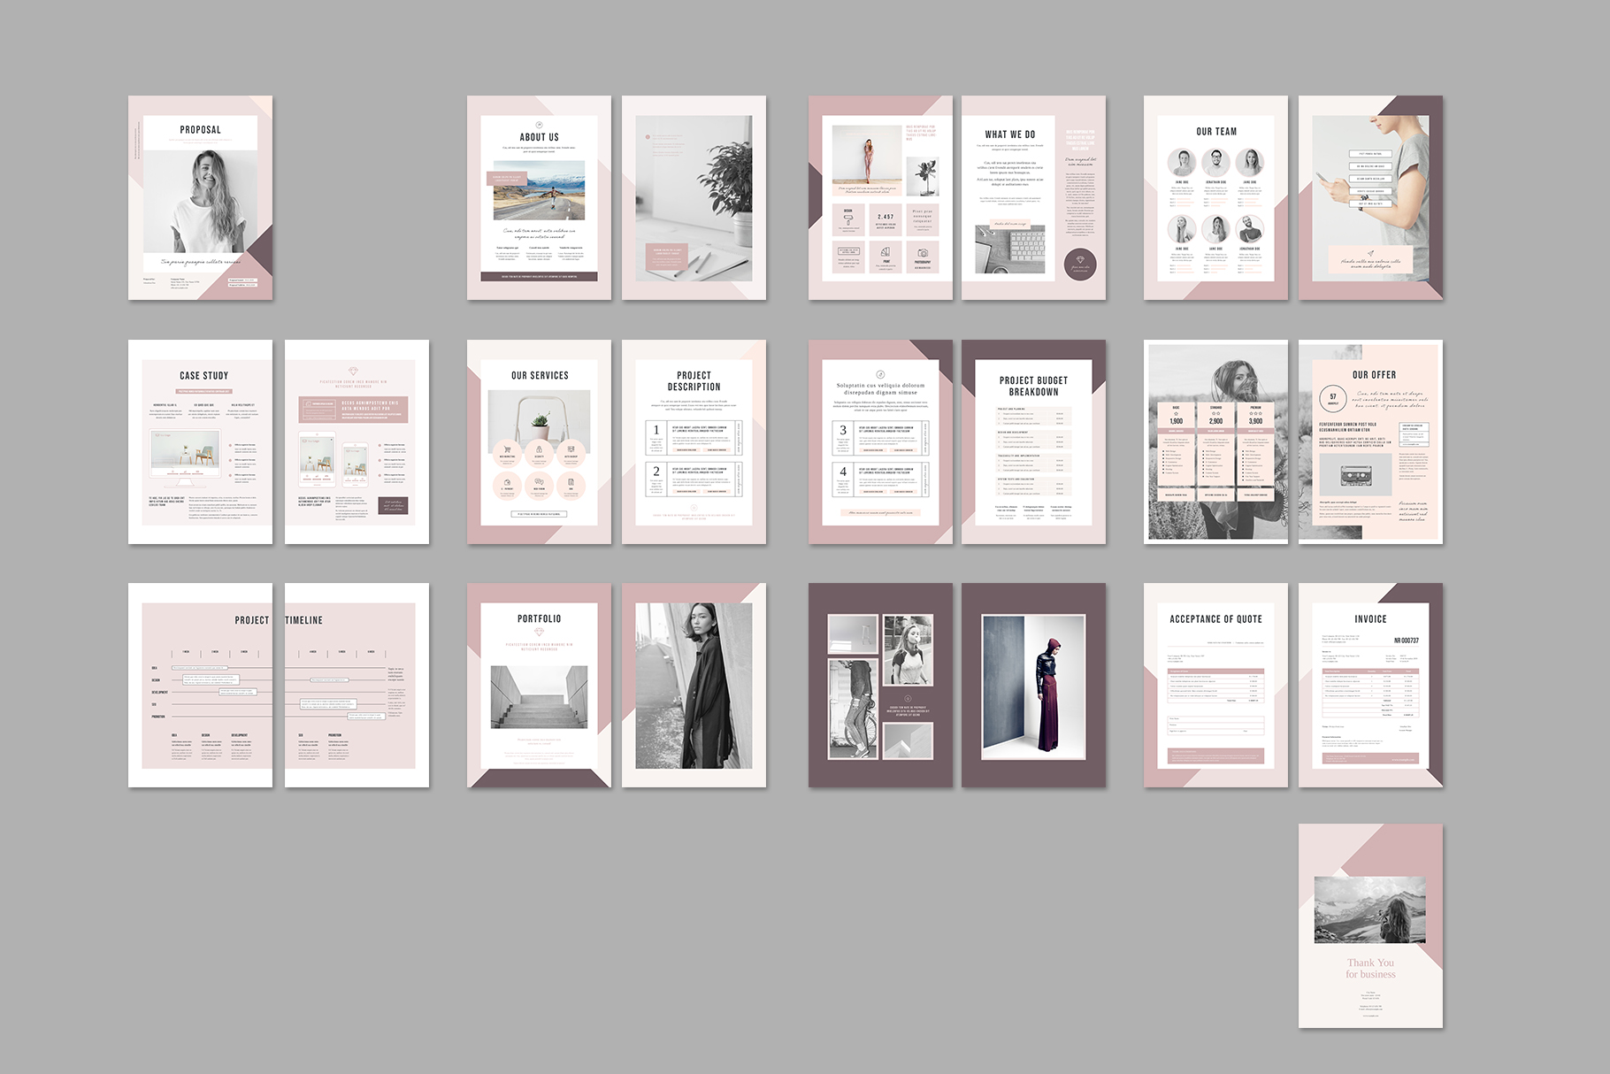
Task: Click the diamond icon above the Portfolio subtitle
Action: pos(539,633)
